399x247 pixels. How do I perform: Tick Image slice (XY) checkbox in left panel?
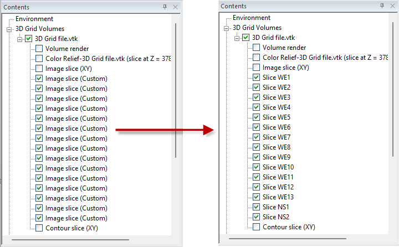tap(39, 69)
